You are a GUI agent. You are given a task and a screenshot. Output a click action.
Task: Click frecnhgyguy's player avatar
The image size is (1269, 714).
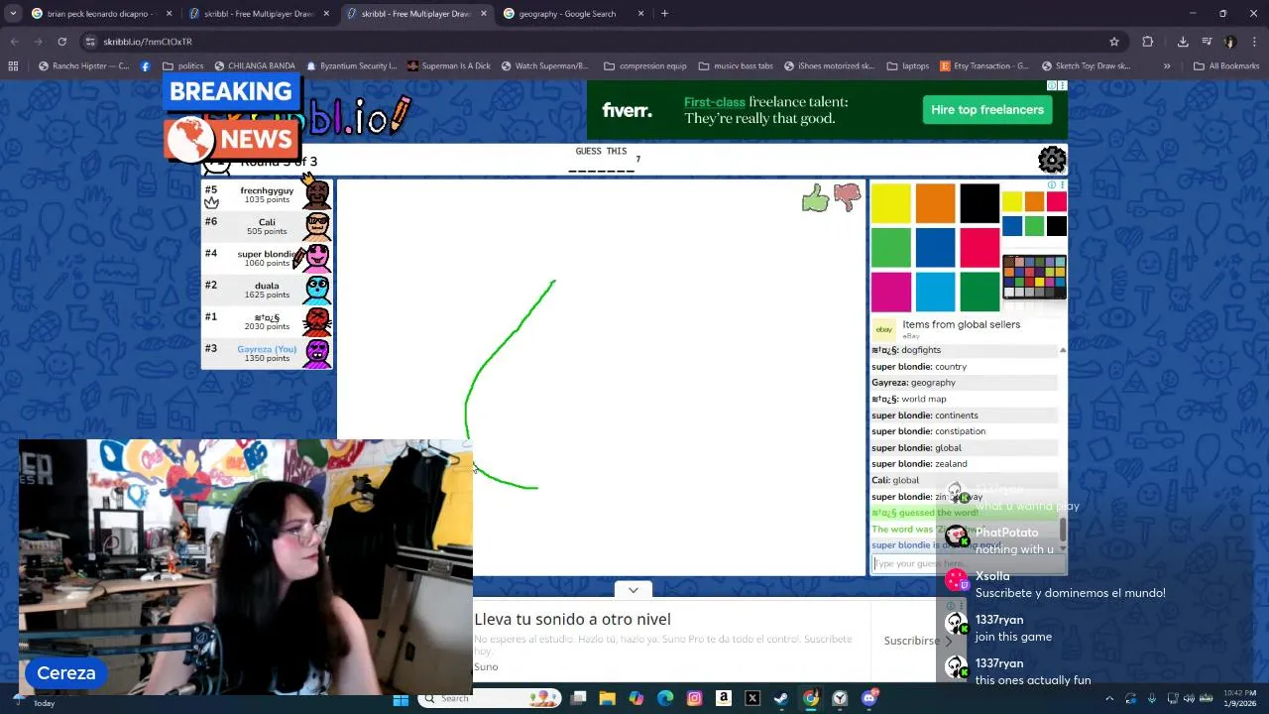[316, 193]
